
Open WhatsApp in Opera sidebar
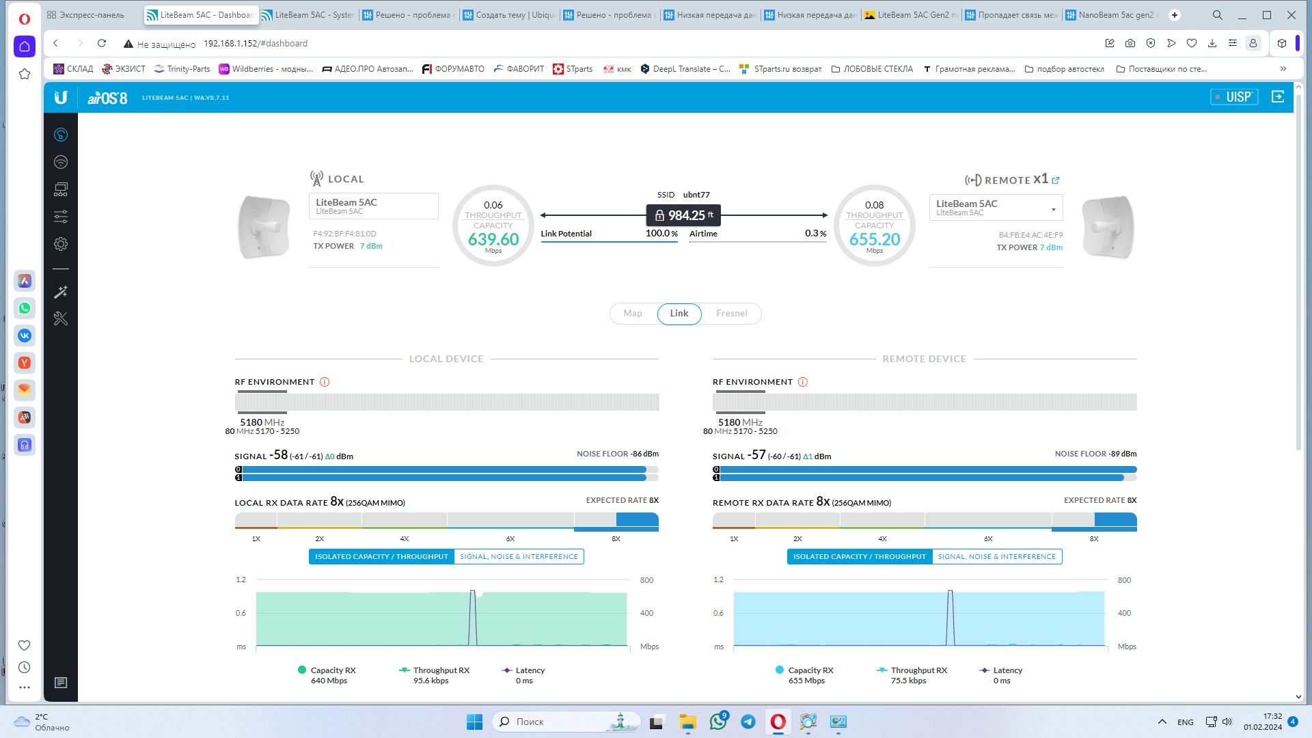pyautogui.click(x=25, y=308)
